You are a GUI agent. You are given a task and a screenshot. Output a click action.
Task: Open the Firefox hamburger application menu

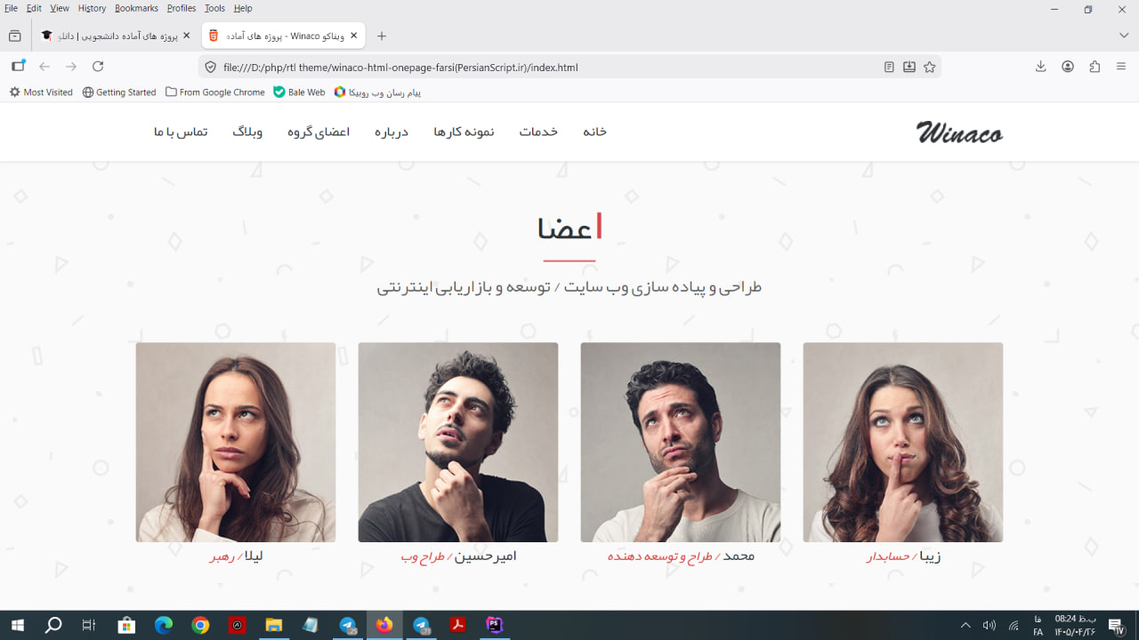click(1121, 67)
